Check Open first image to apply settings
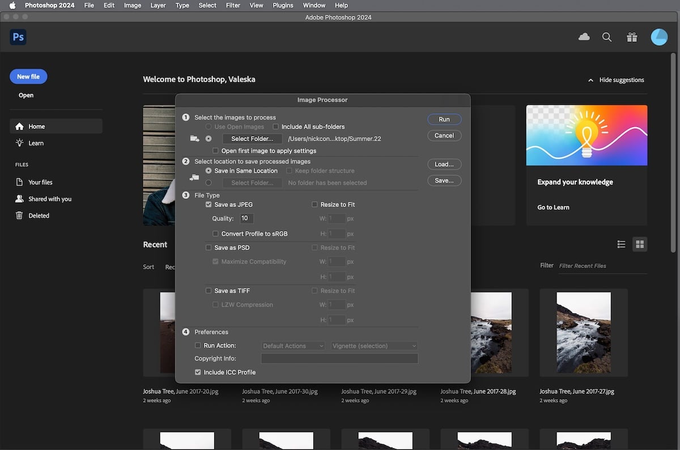Image resolution: width=680 pixels, height=450 pixels. pos(215,150)
